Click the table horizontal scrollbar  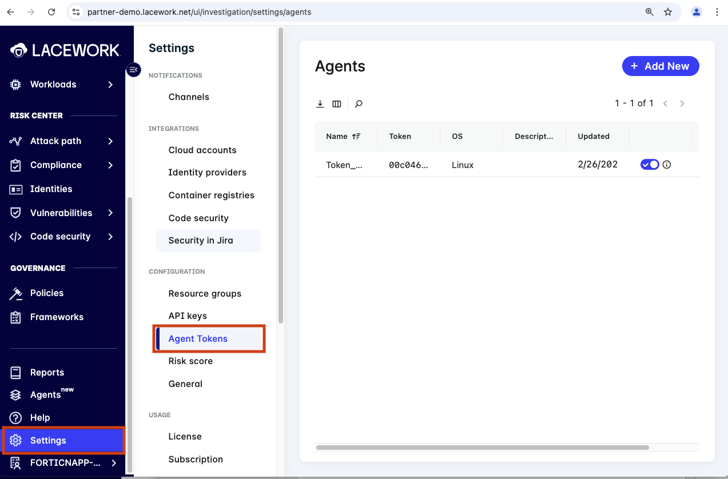(483, 448)
